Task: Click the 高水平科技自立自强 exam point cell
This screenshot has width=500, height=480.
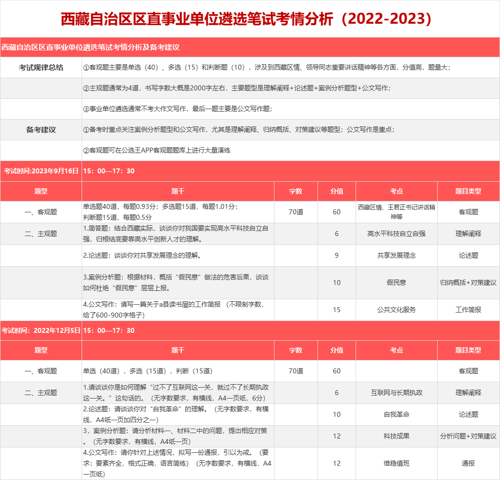Action: point(396,234)
